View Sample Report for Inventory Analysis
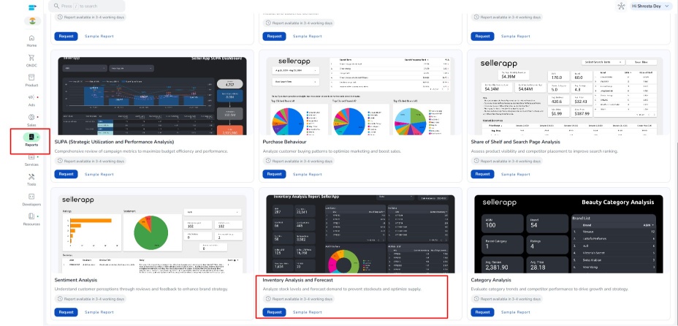The width and height of the screenshot is (678, 326). click(308, 312)
